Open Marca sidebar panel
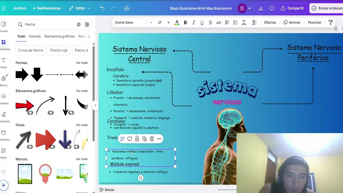 point(3,81)
